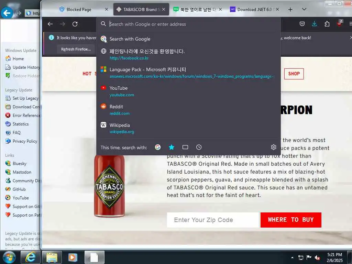Open a new Firefox tab

tap(290, 9)
